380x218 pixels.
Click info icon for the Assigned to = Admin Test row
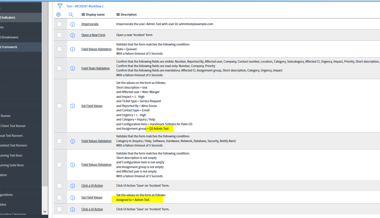pyautogui.click(x=73, y=198)
